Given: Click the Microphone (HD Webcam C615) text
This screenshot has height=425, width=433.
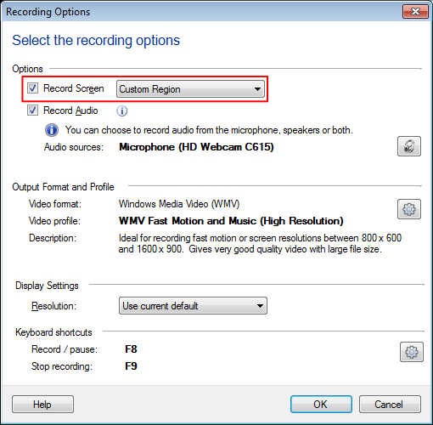Looking at the screenshot, I should tap(196, 147).
